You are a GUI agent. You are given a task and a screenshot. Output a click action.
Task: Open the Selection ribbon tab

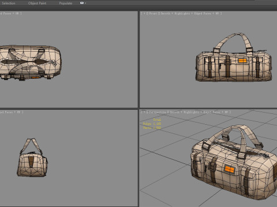(9, 3)
